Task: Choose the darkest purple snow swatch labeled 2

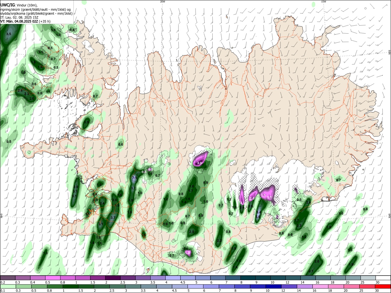Action: (x=113, y=278)
